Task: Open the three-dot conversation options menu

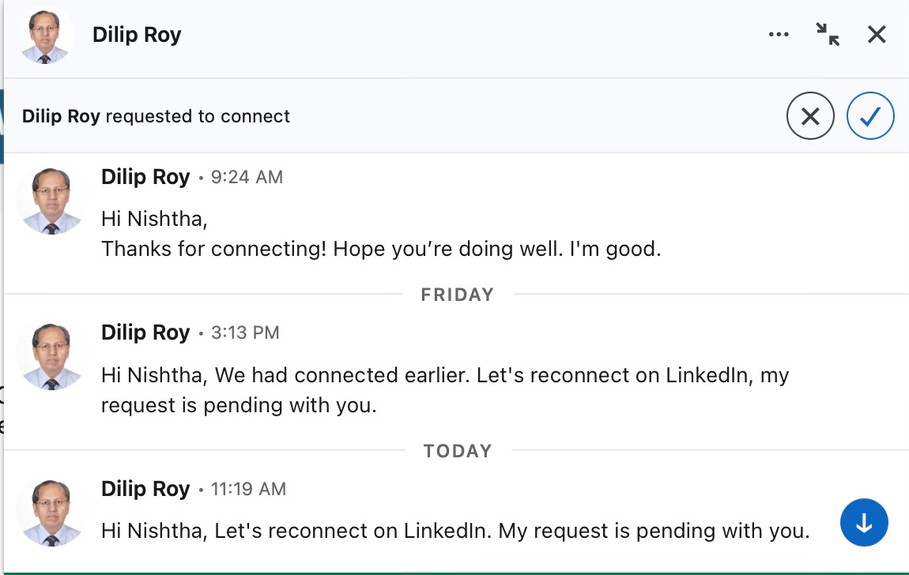Action: pyautogui.click(x=779, y=35)
